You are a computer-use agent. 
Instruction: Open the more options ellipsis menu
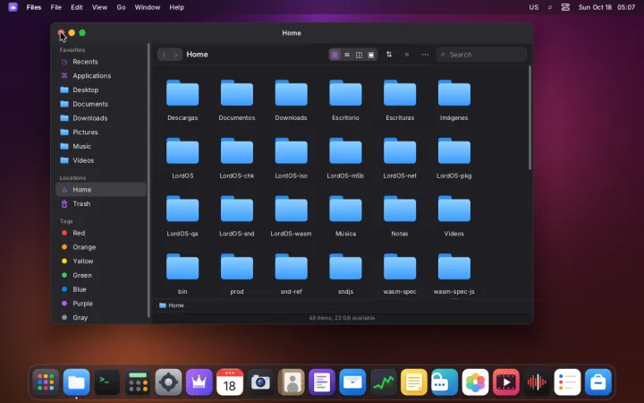click(x=425, y=55)
